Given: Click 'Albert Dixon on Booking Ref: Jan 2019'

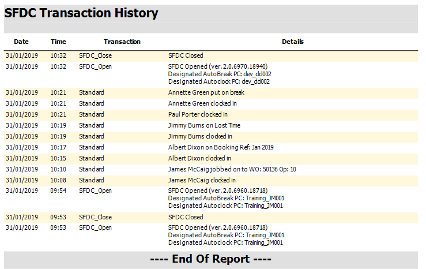Looking at the screenshot, I should coord(221,147).
